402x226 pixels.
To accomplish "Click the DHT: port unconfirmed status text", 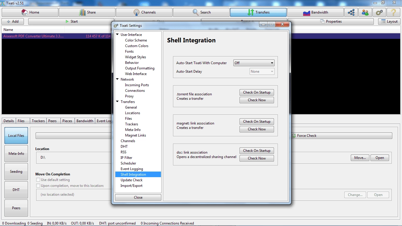I will (117, 223).
